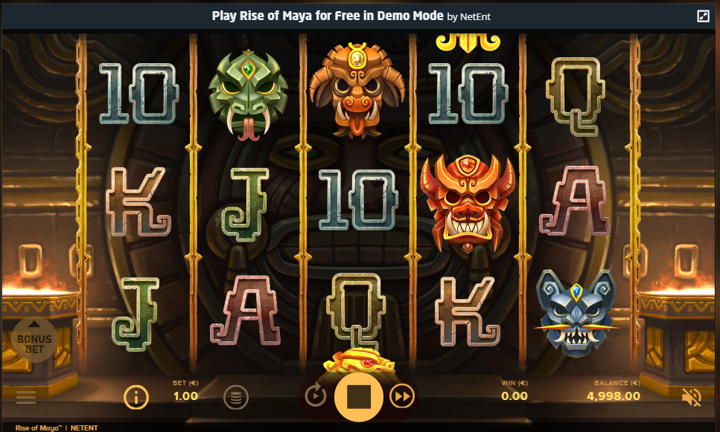This screenshot has width=720, height=432.
Task: Open the hamburger menu icon
Action: (x=26, y=397)
